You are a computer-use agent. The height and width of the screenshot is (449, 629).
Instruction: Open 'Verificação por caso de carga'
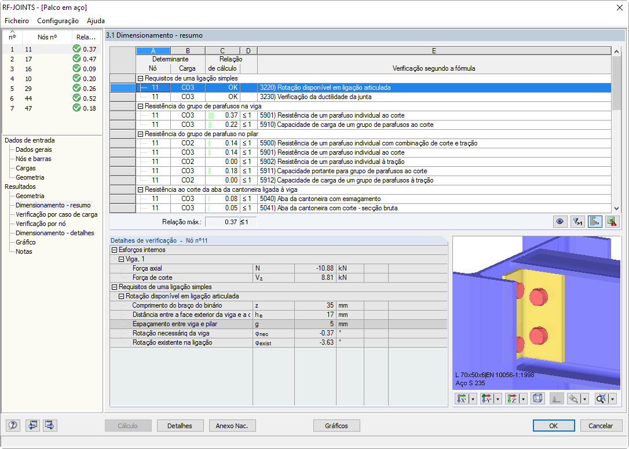click(57, 215)
